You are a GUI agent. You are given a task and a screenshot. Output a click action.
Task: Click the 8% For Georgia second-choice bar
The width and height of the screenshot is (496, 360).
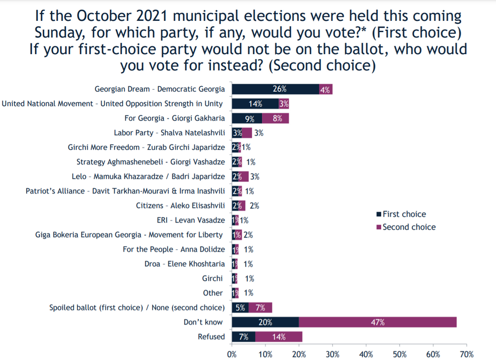point(276,118)
